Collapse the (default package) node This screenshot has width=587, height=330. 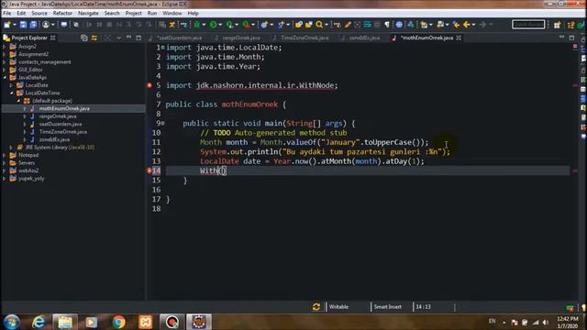click(18, 101)
